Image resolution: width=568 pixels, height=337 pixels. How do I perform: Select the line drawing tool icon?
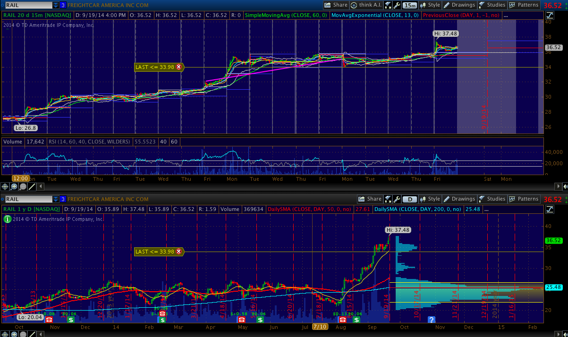click(32, 186)
